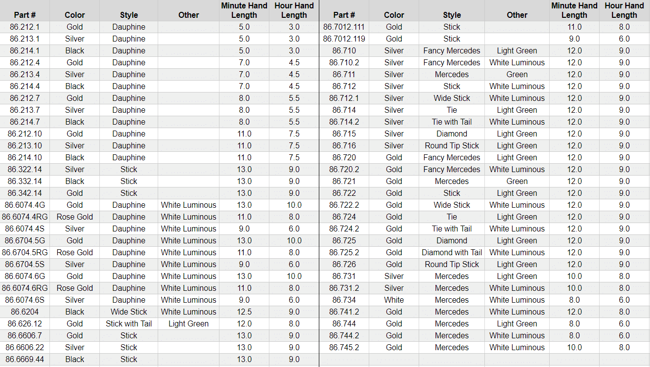
Task: Click the part number 86.6606.22 cell
Action: tap(25, 347)
